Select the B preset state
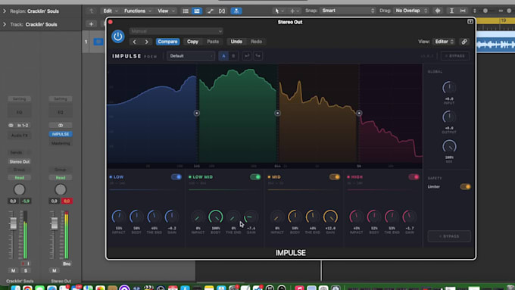515x290 pixels. [233, 56]
